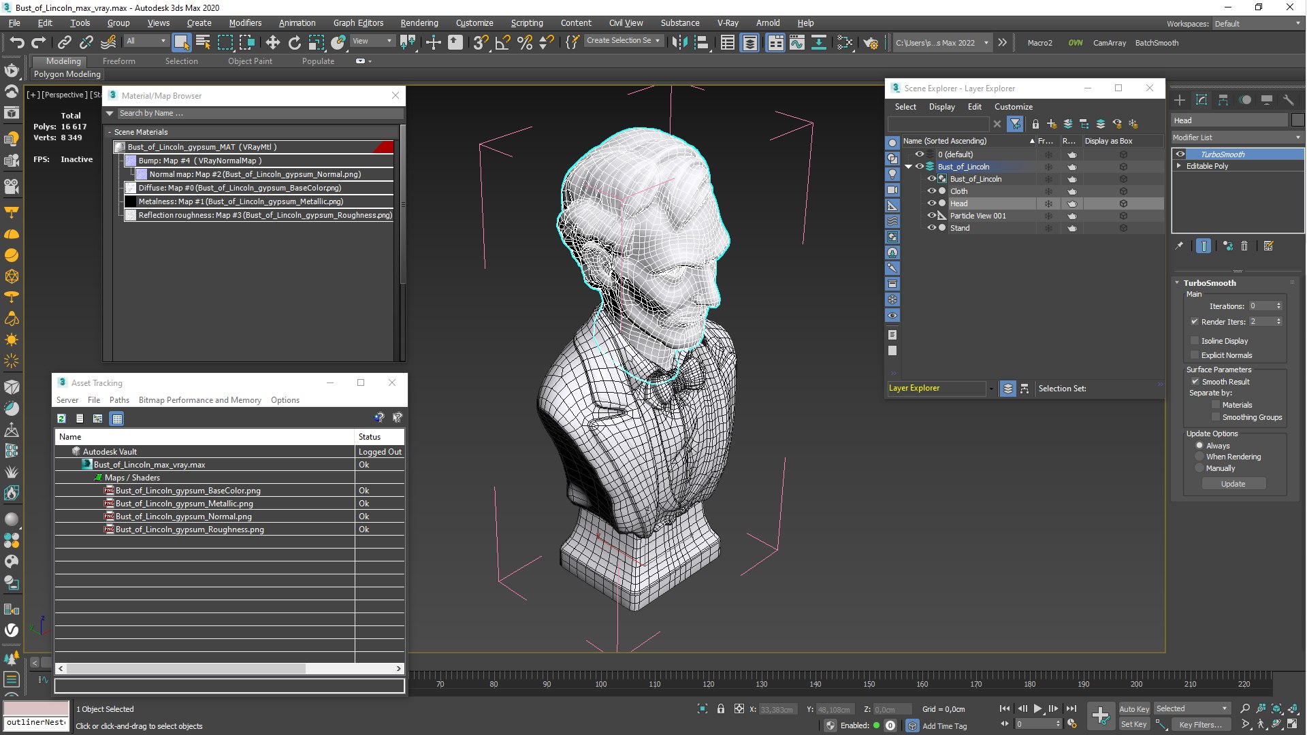This screenshot has width=1307, height=735.
Task: Click the Select Object arrow tool
Action: (181, 43)
